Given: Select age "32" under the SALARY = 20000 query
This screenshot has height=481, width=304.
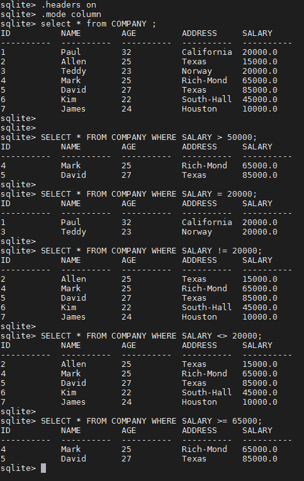Looking at the screenshot, I should [x=127, y=223].
